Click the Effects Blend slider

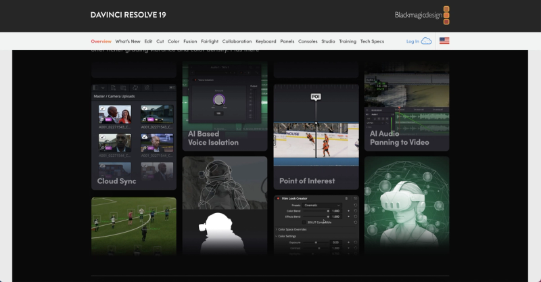click(x=316, y=216)
